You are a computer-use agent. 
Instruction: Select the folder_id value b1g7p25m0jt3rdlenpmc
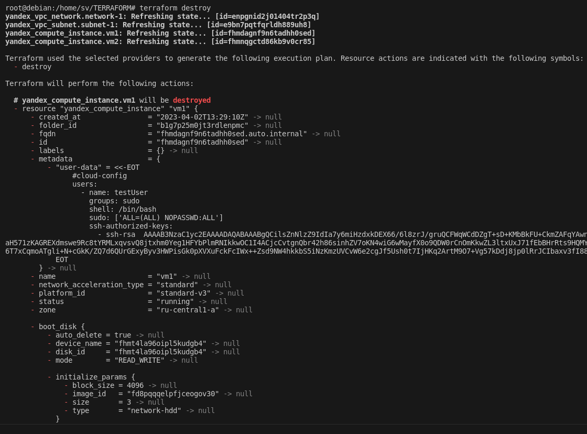click(210, 125)
